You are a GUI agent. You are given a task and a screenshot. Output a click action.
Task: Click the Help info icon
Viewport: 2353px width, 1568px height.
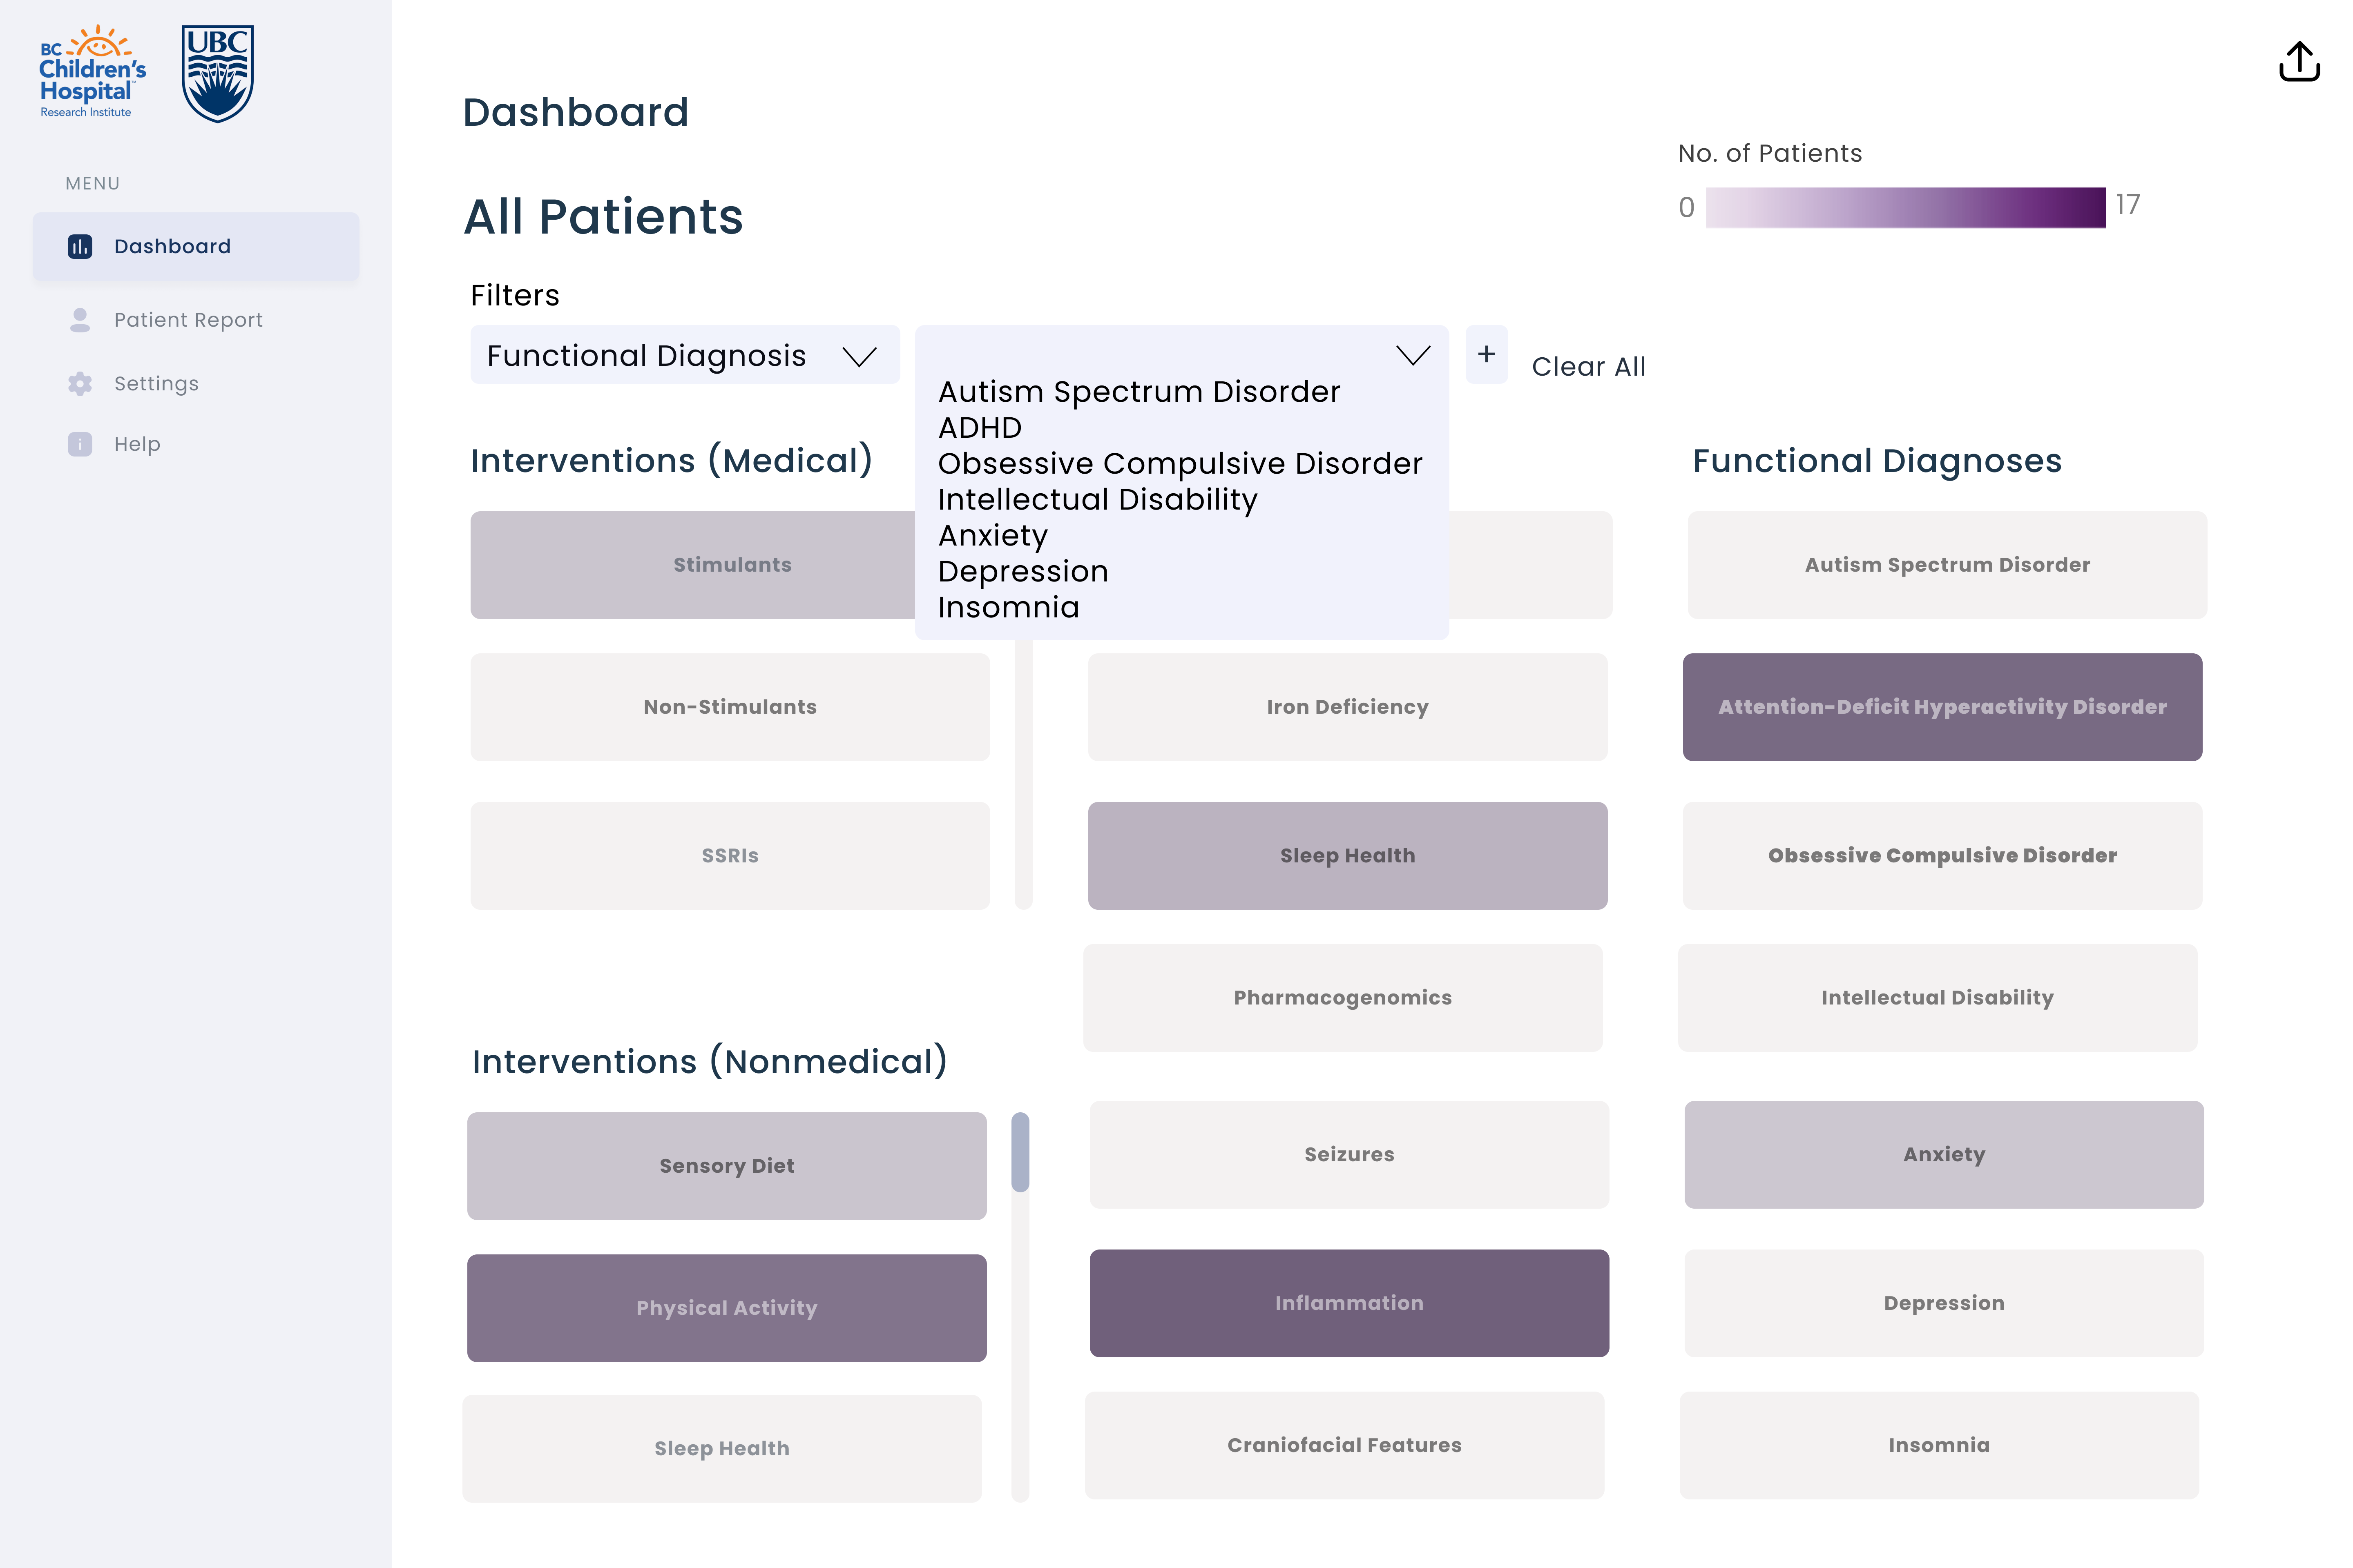[80, 444]
